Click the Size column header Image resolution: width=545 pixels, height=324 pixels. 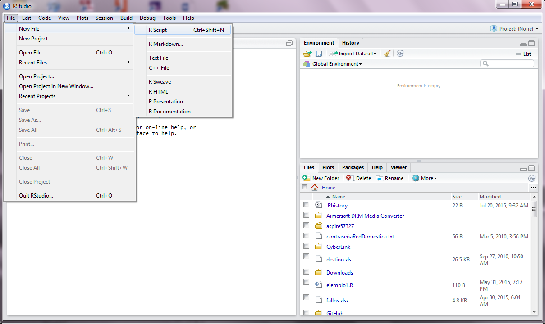[464, 197]
